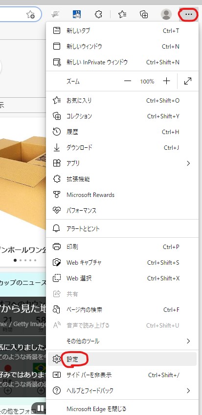Image resolution: width=202 pixels, height=415 pixels.
Task: Pause the news carousel with pause button
Action: [39, 409]
